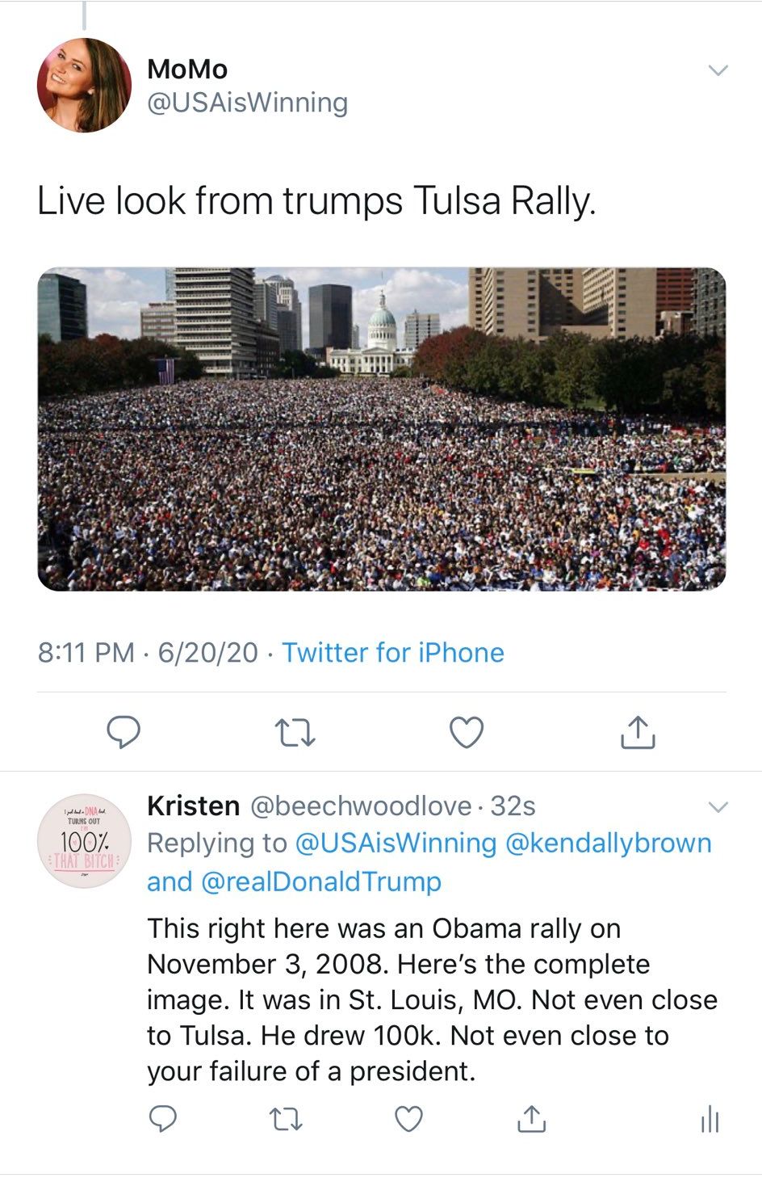Open Kristen's profile avatar
762x1178 pixels.
(84, 841)
